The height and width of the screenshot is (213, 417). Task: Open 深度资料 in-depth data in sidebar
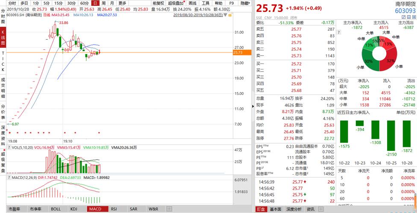(x=3, y=136)
